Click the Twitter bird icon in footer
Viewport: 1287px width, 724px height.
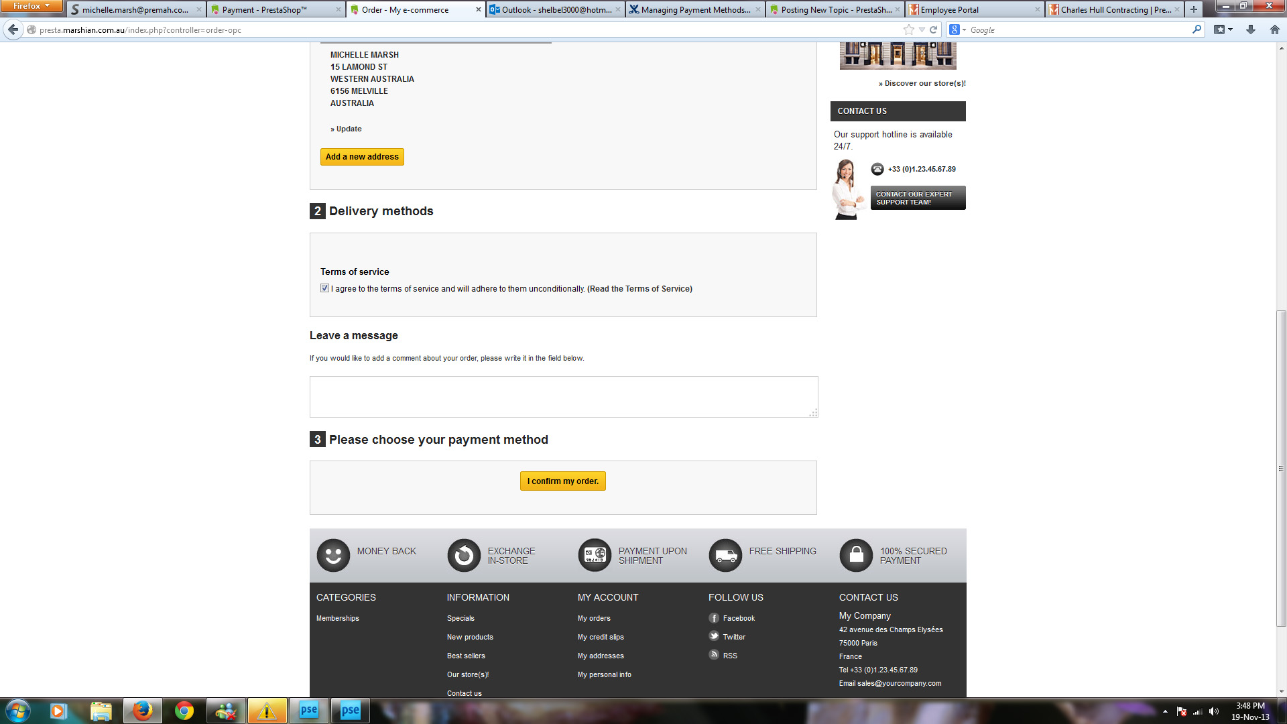tap(714, 636)
